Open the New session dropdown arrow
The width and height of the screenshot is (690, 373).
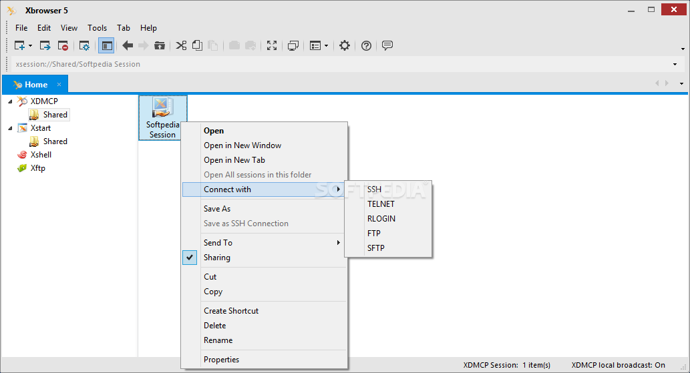30,45
